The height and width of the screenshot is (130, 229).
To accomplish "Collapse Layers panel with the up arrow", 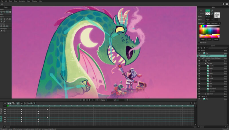I will click(x=228, y=48).
